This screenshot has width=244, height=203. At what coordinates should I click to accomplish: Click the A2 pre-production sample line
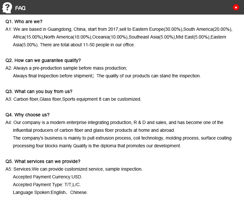pos(66,68)
